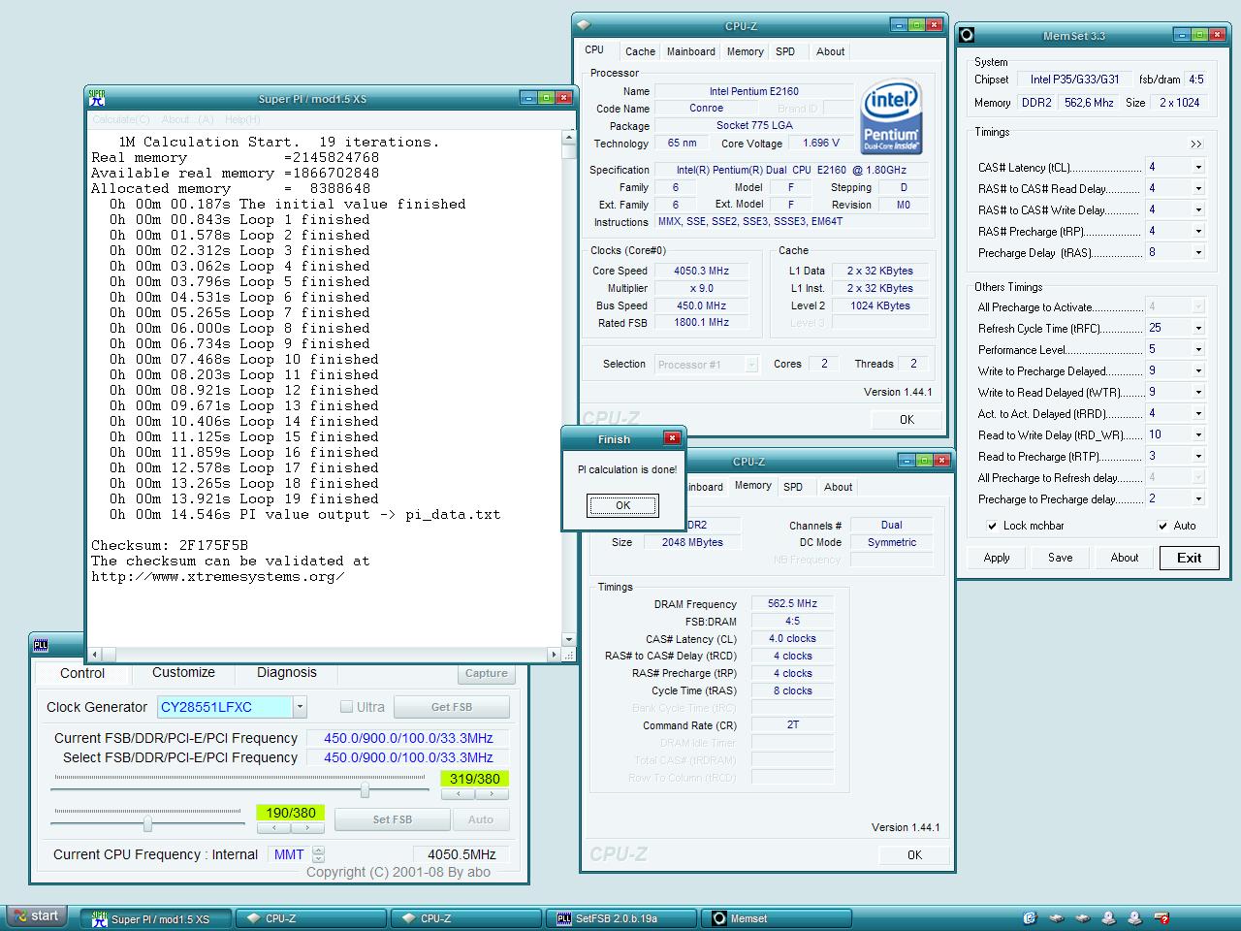
Task: Click OK in the top CPU-Z window
Action: pyautogui.click(x=907, y=420)
